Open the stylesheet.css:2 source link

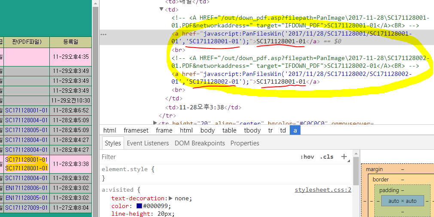(323, 190)
